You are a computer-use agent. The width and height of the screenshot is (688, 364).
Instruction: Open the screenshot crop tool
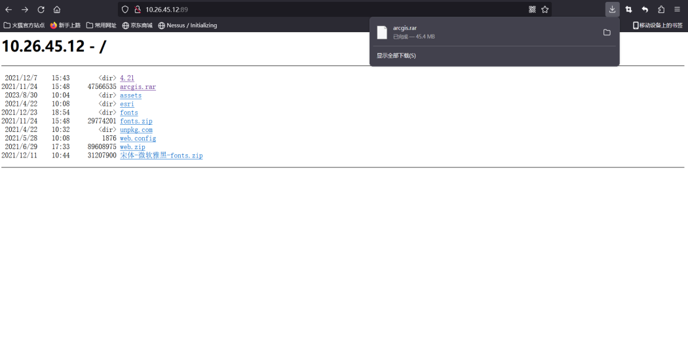click(628, 9)
